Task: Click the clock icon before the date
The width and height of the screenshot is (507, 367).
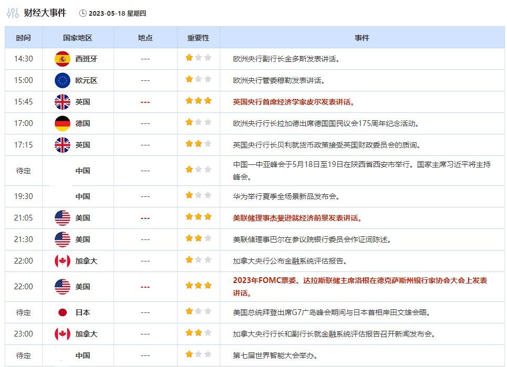Action: click(x=83, y=13)
